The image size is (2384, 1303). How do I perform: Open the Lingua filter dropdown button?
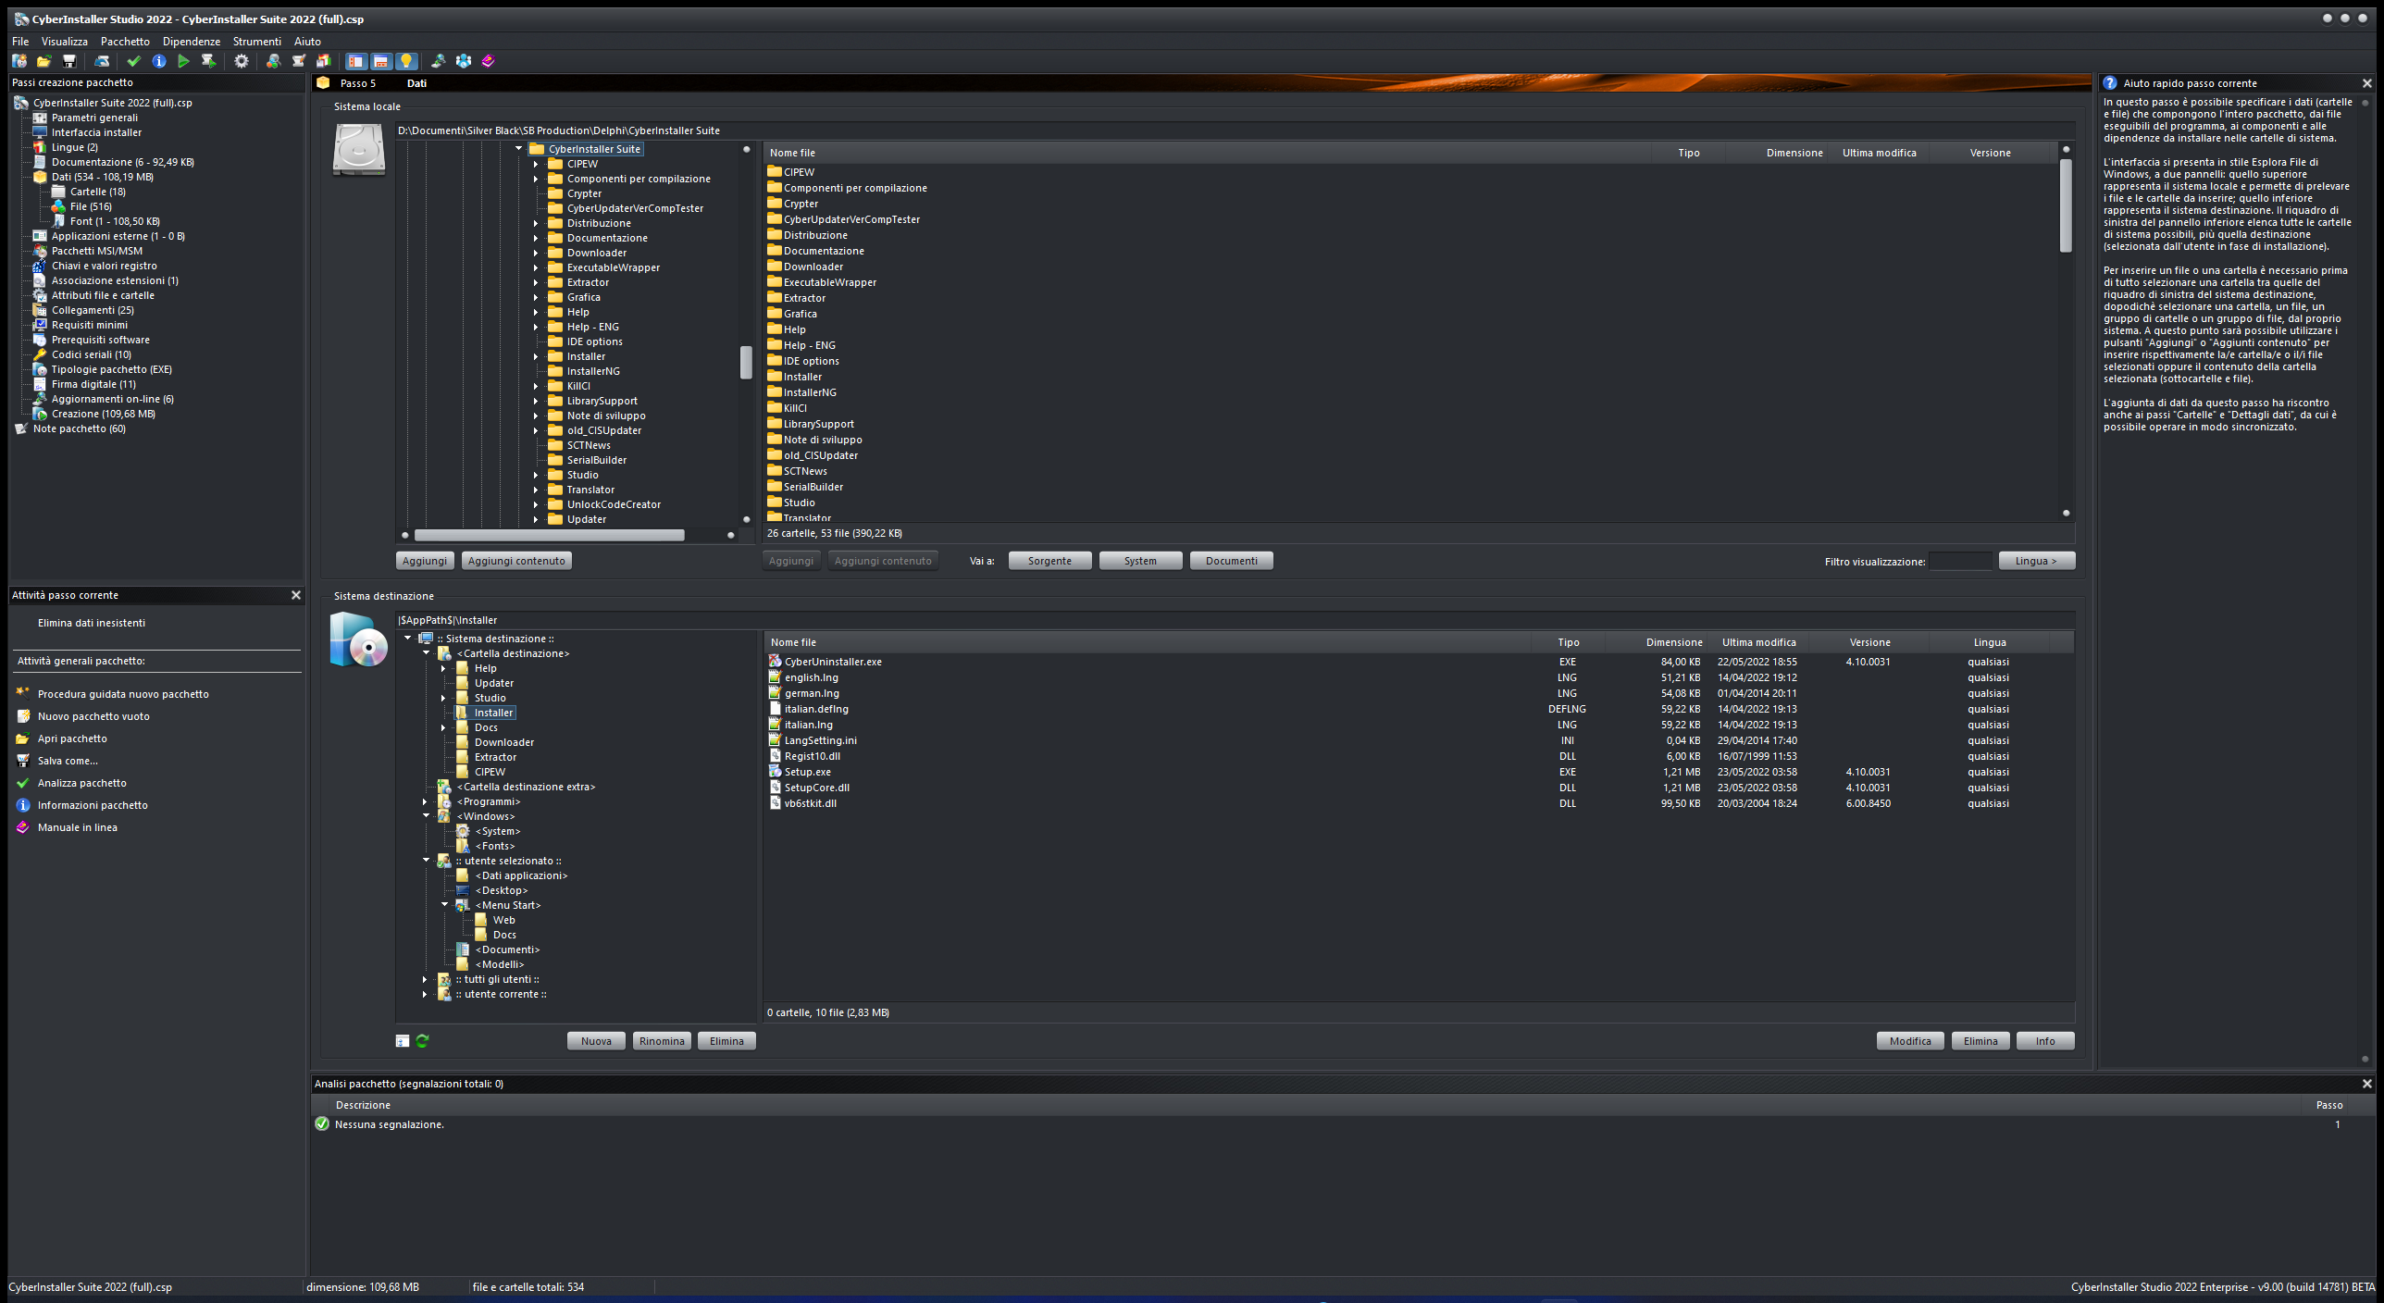click(x=2036, y=561)
